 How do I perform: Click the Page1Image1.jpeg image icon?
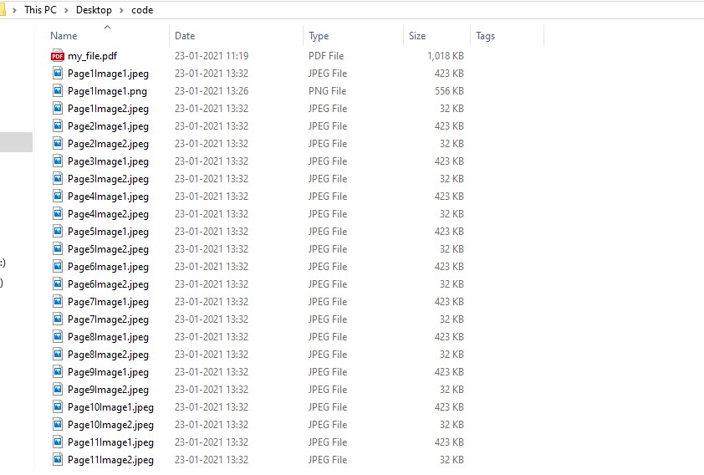(58, 74)
